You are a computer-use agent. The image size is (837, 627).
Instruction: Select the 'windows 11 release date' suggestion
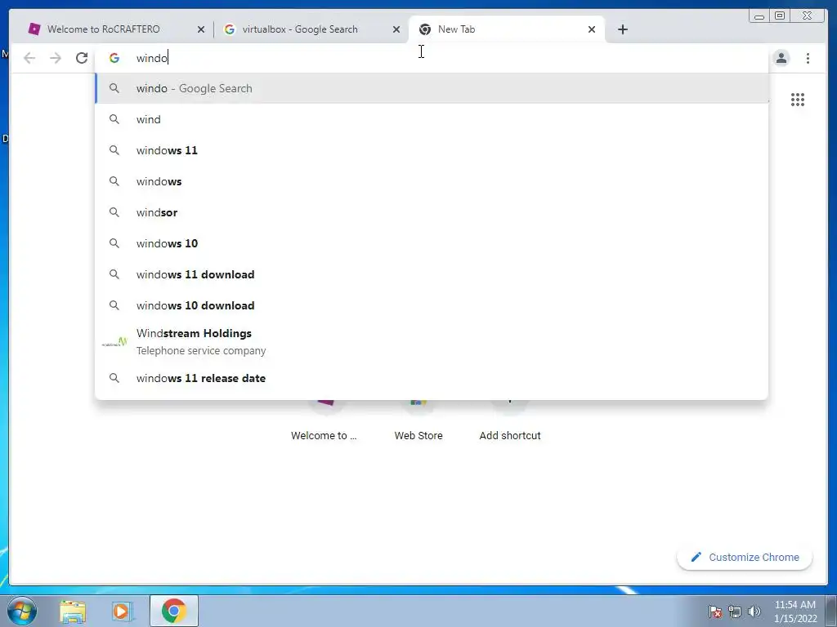(432, 378)
